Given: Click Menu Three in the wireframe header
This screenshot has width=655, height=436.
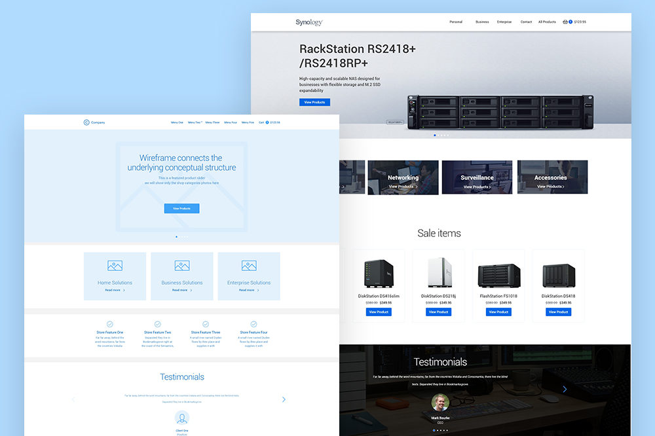Looking at the screenshot, I should (213, 122).
